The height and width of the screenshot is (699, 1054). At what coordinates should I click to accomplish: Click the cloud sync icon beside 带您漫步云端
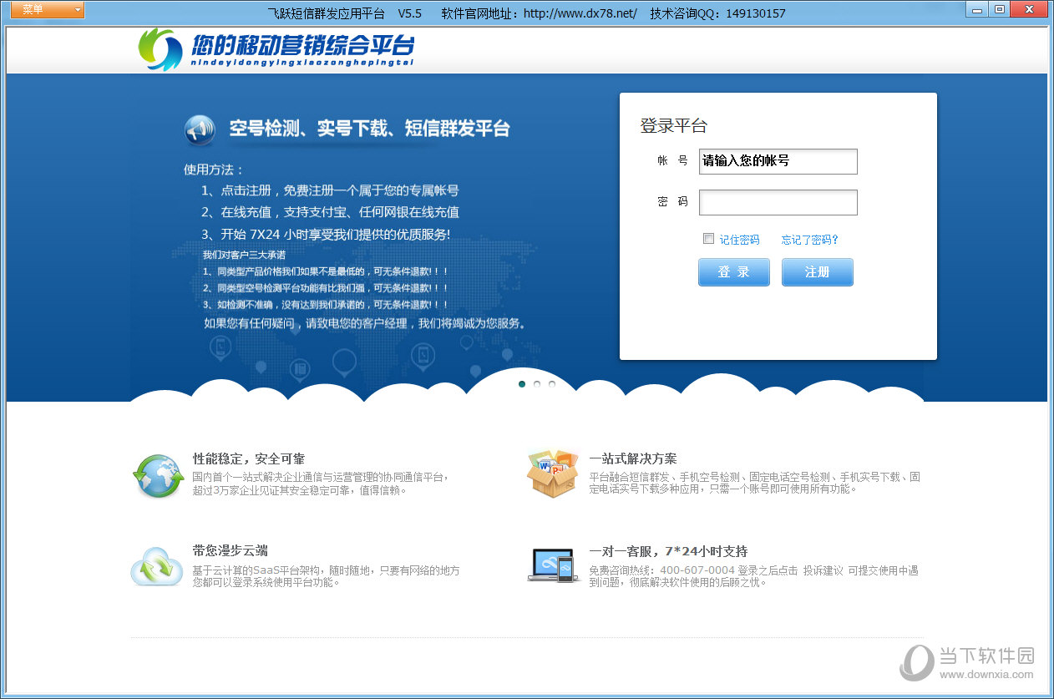pos(157,566)
